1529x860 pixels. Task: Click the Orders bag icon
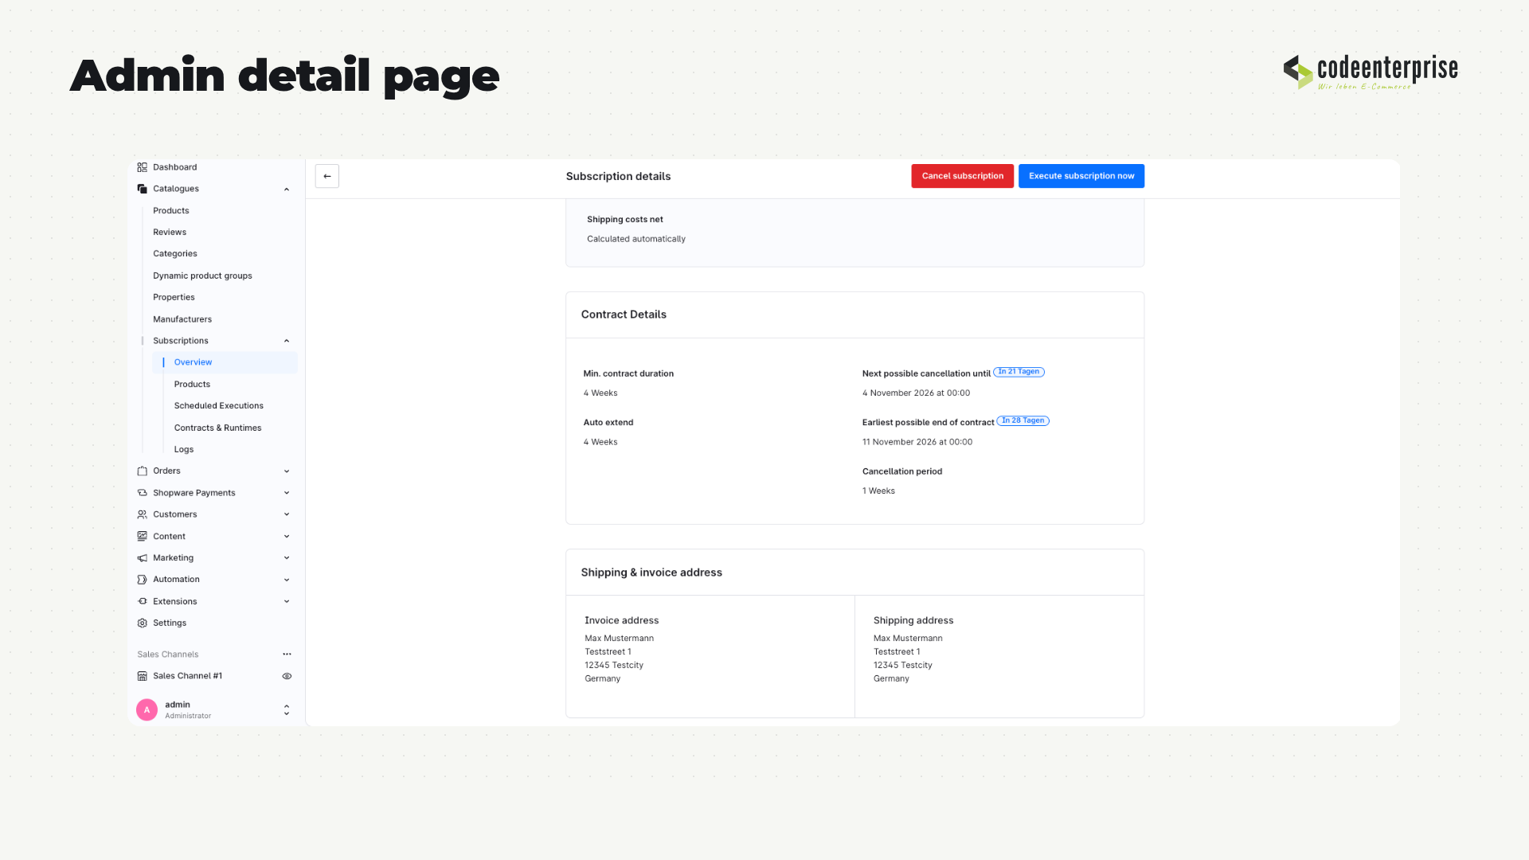pos(142,471)
